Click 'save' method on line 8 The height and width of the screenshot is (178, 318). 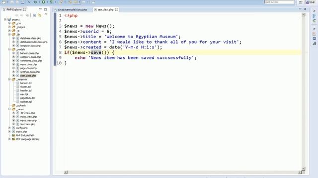[x=96, y=52]
